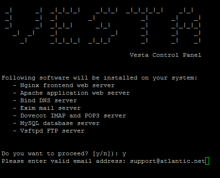Click the [y/n] option text
220x178 pixels.
[102, 154]
